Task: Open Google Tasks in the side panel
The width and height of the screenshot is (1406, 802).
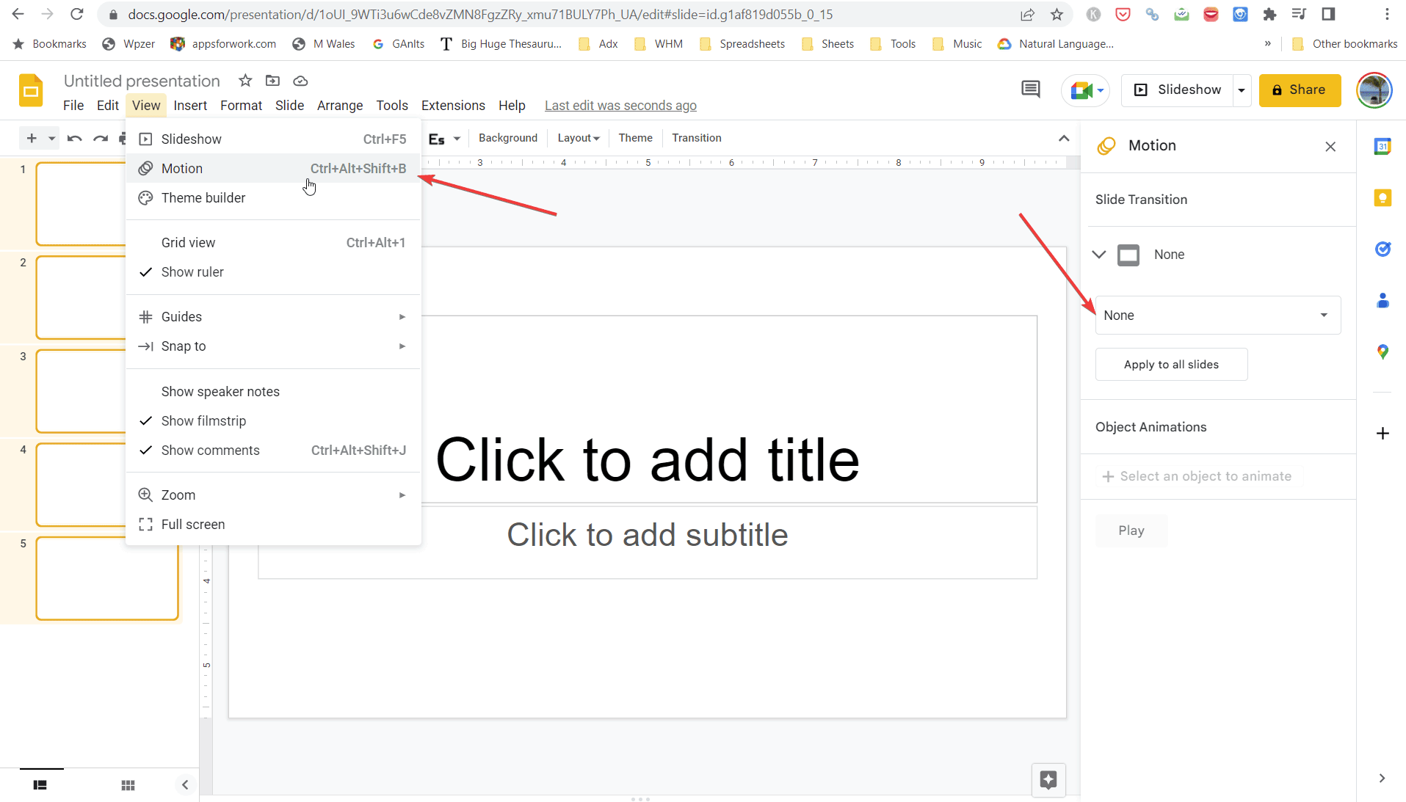Action: point(1383,249)
